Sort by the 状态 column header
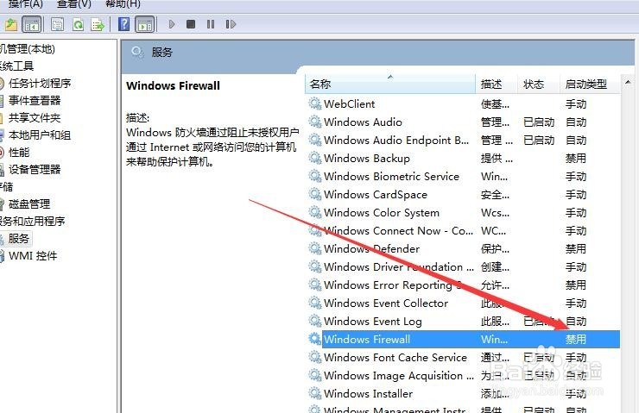This screenshot has height=413, width=639. 539,84
